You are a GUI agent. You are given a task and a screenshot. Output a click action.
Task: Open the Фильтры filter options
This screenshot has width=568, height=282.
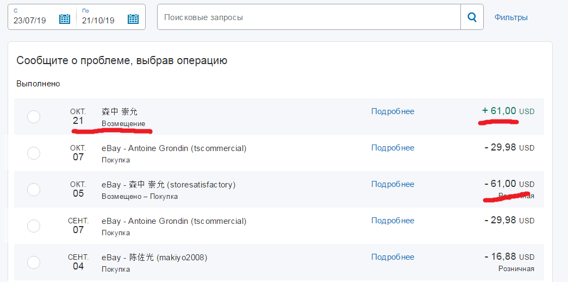tap(510, 17)
